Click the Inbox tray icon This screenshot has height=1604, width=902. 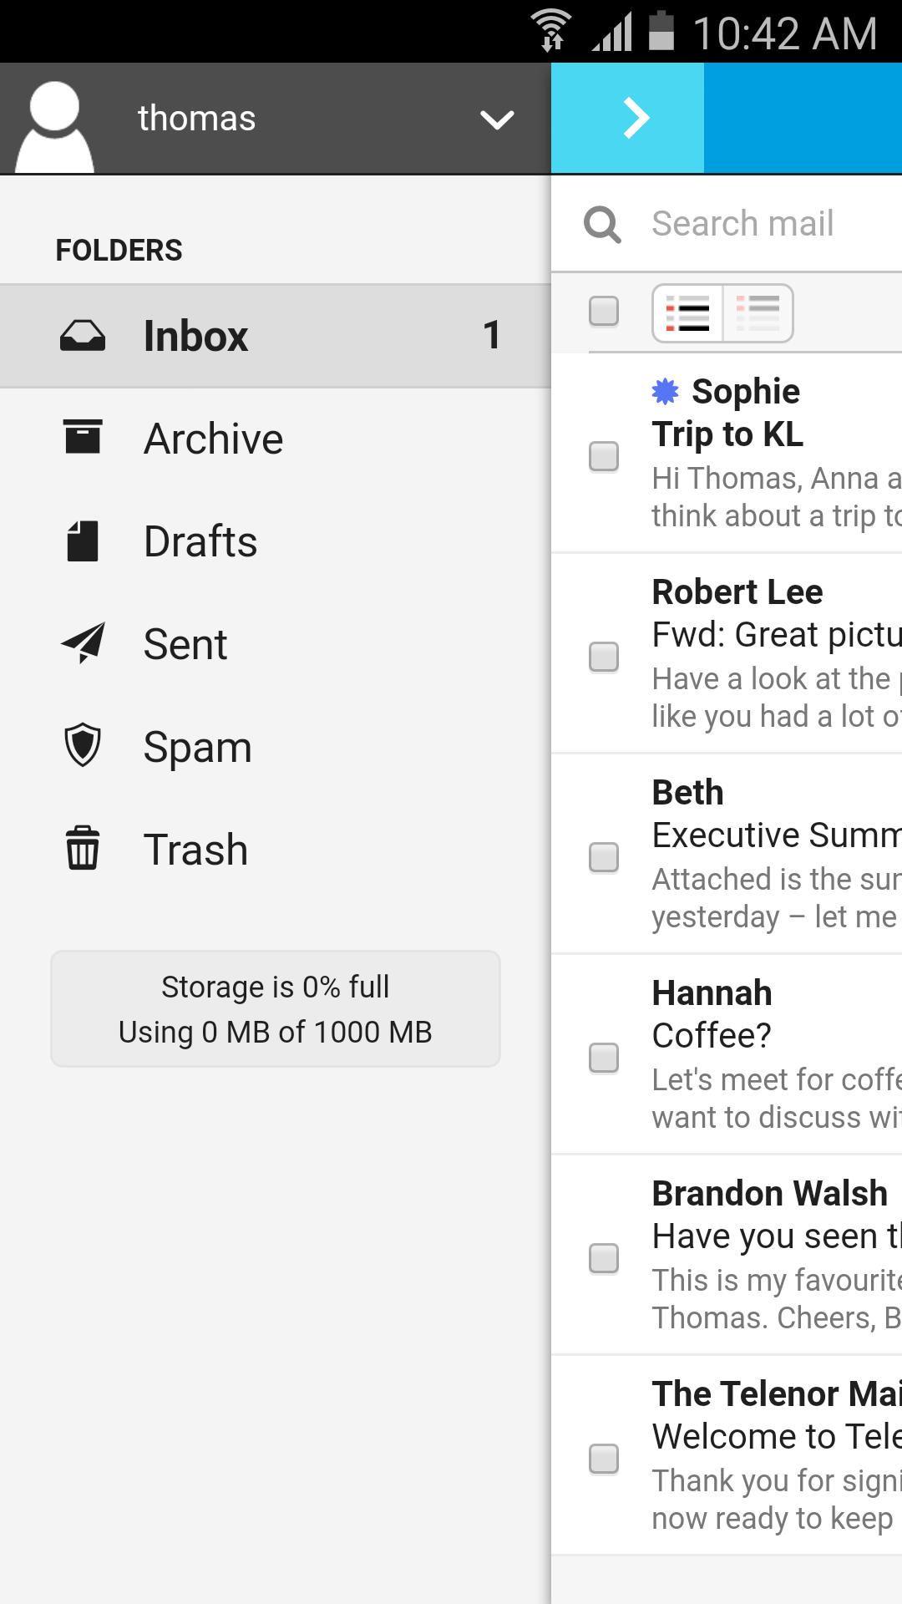83,336
